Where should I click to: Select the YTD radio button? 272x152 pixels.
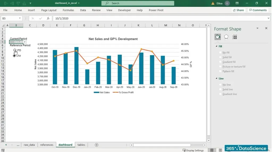pos(15,50)
